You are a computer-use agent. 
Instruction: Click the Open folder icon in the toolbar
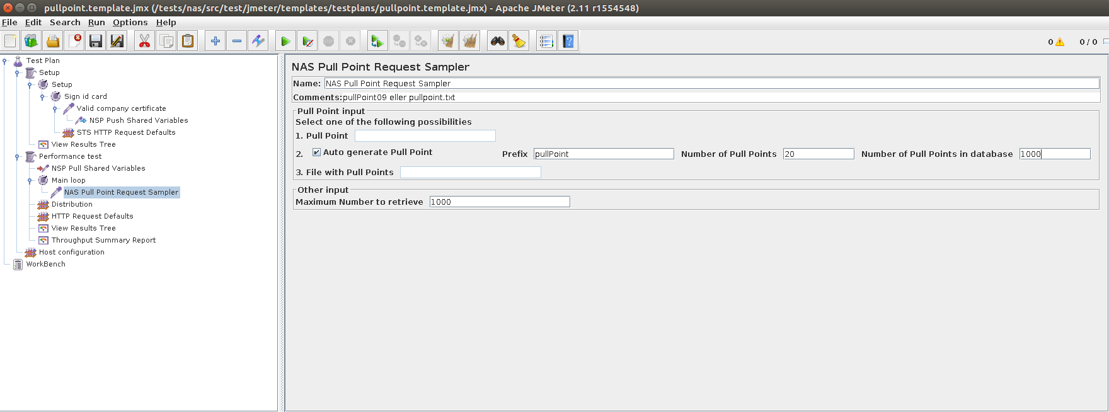[x=53, y=42]
